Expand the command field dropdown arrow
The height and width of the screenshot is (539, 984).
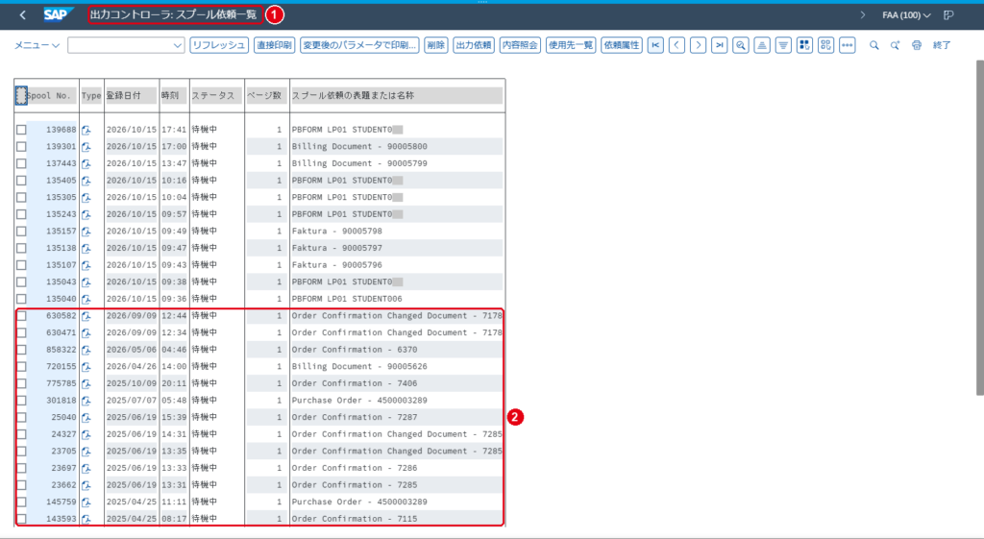(178, 45)
